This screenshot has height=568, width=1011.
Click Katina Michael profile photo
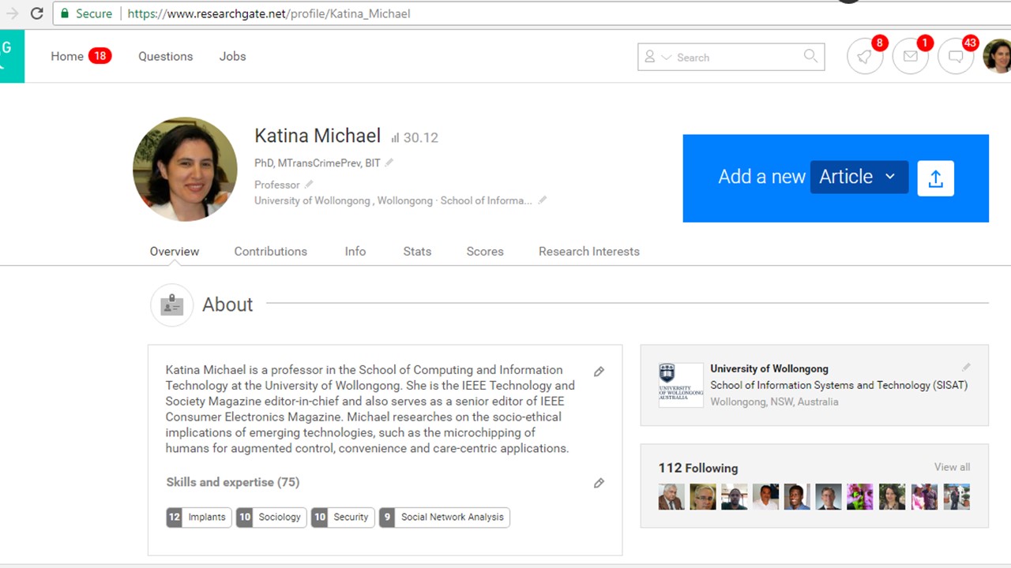[185, 169]
